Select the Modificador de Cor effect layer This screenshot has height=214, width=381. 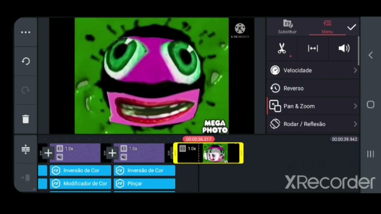point(80,184)
